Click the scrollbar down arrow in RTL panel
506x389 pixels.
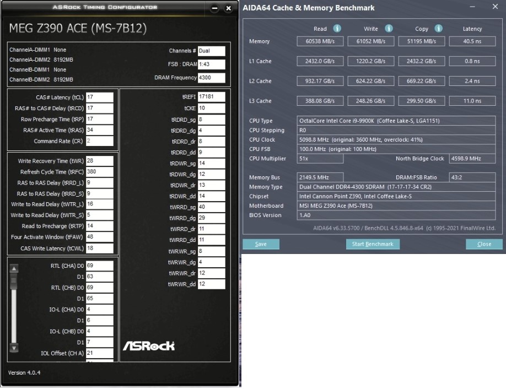[x=14, y=348]
